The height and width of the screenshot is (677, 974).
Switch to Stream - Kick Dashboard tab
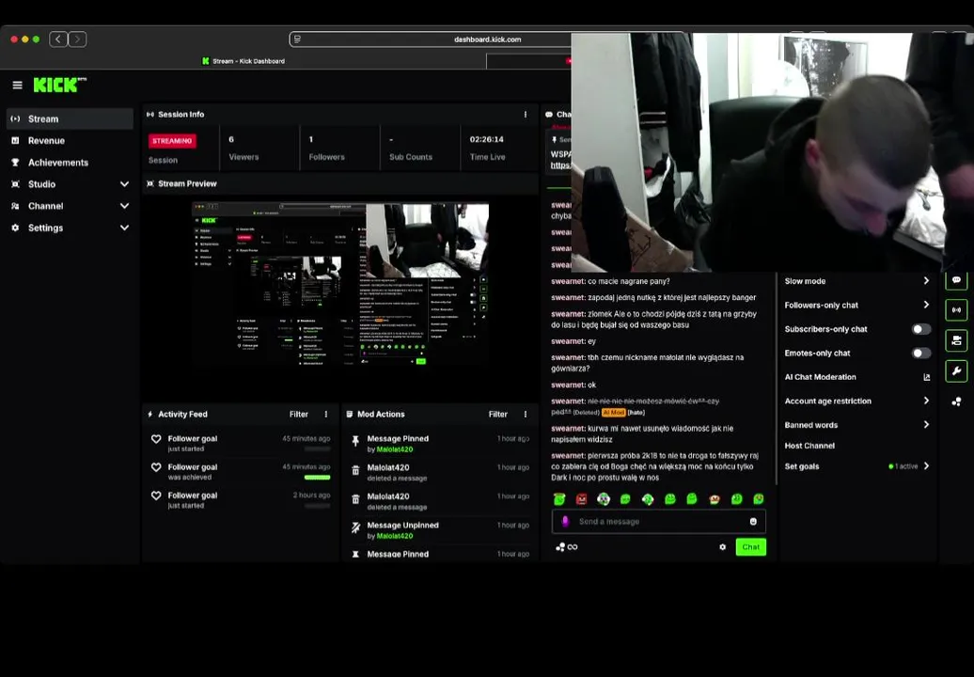click(243, 61)
